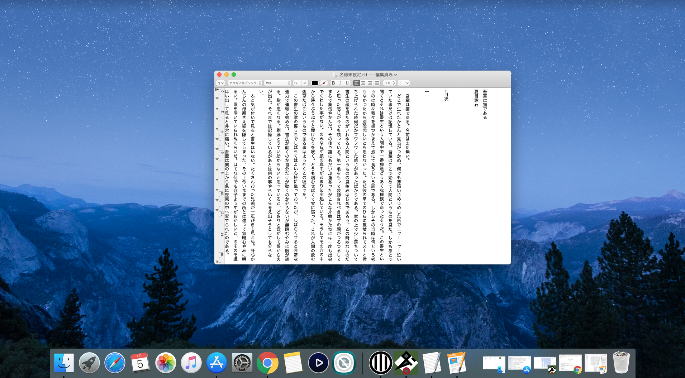
Task: Justify the text
Action: [377, 83]
